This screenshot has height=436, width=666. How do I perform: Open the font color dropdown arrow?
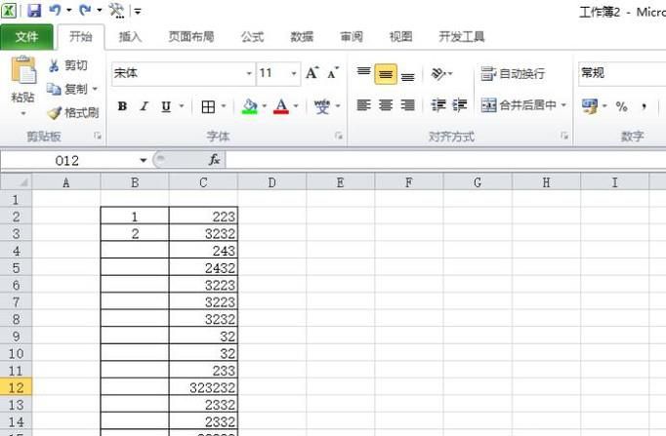(296, 106)
